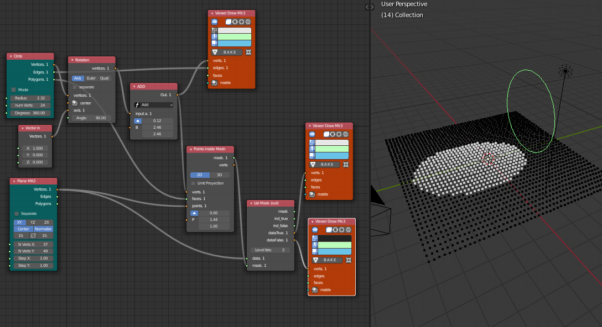Click the icon right of BAKE in the top Viewer Draw node
The width and height of the screenshot is (602, 327).
[248, 52]
